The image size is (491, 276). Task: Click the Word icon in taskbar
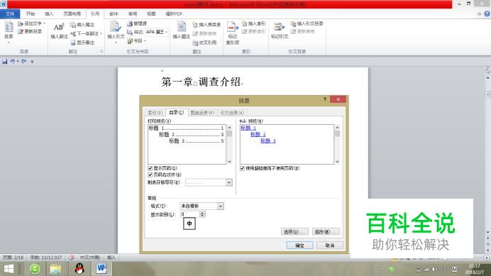click(x=101, y=269)
